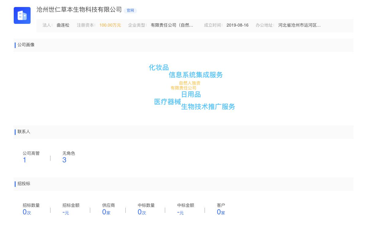Click the 注册资本 field label
The height and width of the screenshot is (230, 367).
86,25
